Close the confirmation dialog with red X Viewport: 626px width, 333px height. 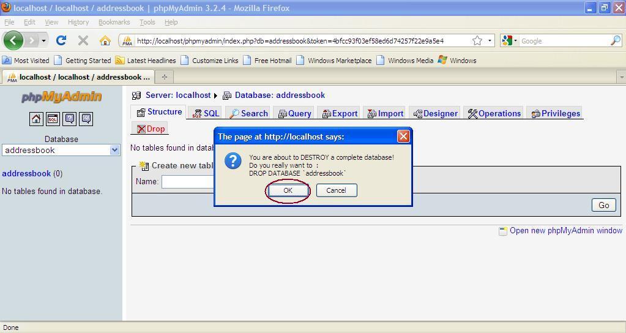(403, 137)
